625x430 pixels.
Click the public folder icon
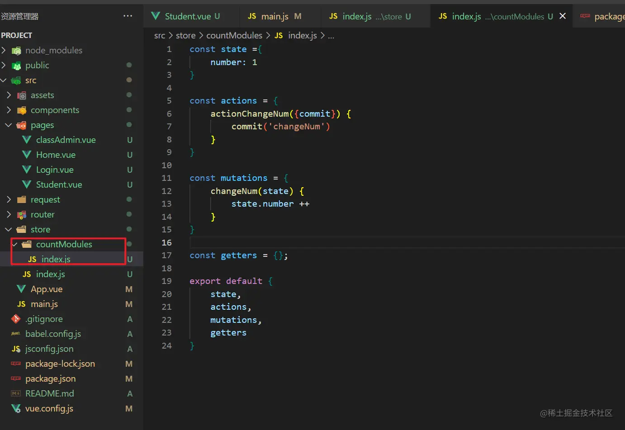coord(16,66)
